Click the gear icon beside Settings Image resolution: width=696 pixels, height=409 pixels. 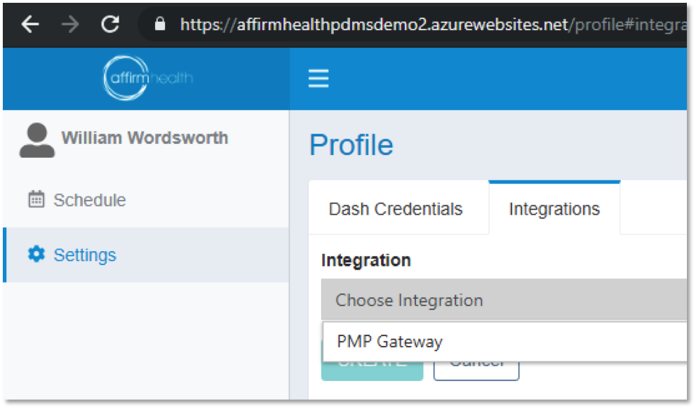[36, 255]
